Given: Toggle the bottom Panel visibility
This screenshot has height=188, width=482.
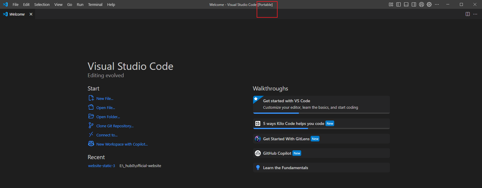Looking at the screenshot, I should click(406, 4).
